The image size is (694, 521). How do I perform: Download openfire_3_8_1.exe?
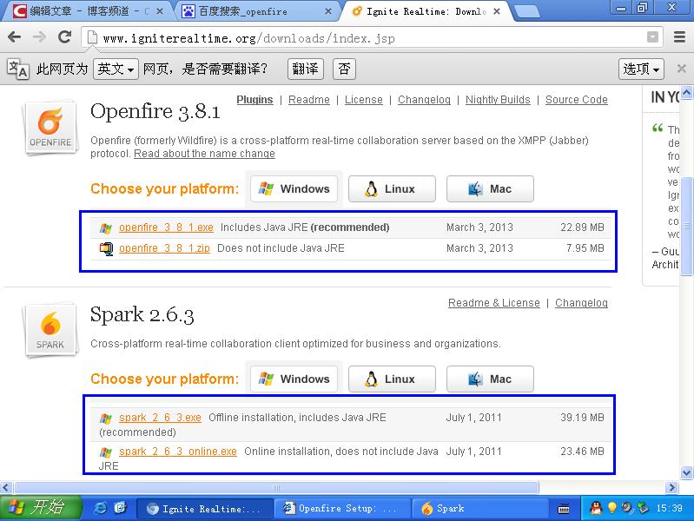pos(166,228)
